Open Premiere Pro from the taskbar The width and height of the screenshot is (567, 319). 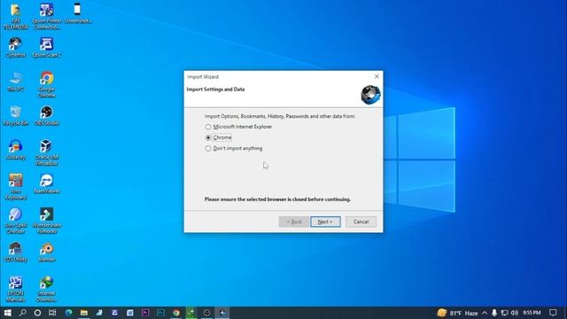click(x=145, y=313)
